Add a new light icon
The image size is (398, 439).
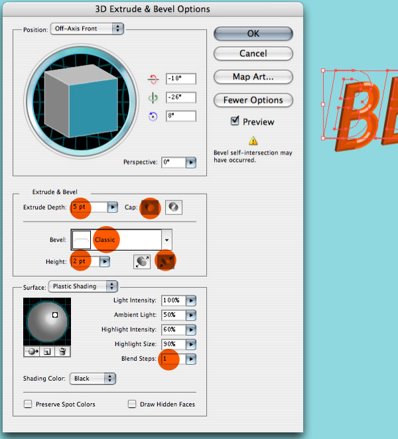[x=47, y=351]
